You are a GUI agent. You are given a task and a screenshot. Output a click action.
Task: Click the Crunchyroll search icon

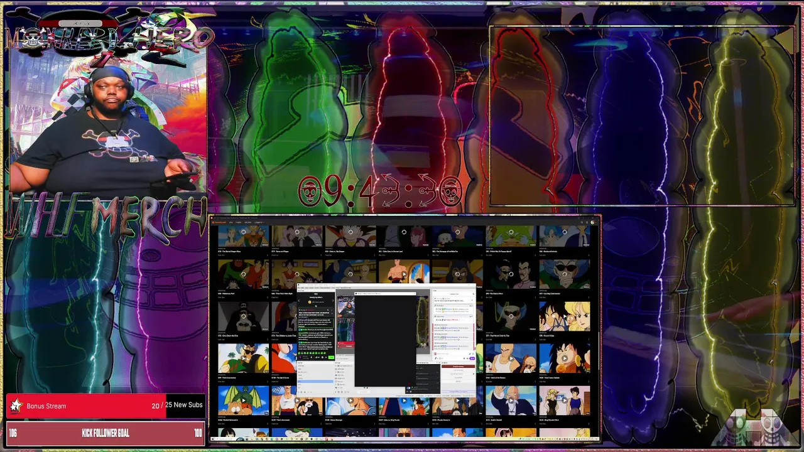582,222
